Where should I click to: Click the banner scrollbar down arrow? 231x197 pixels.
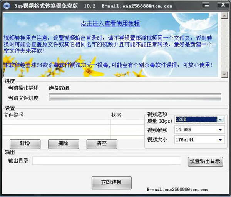point(224,75)
